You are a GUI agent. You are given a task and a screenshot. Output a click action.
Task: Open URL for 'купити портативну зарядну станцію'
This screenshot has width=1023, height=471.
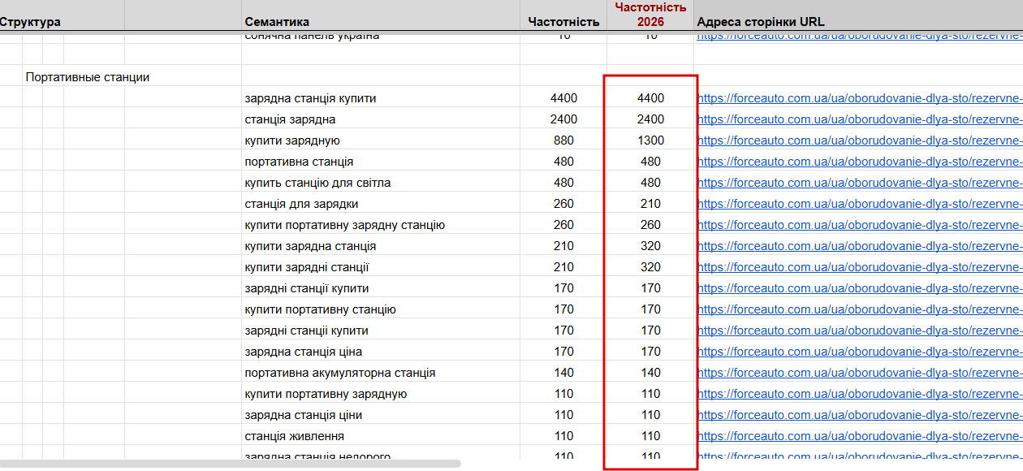tap(860, 225)
